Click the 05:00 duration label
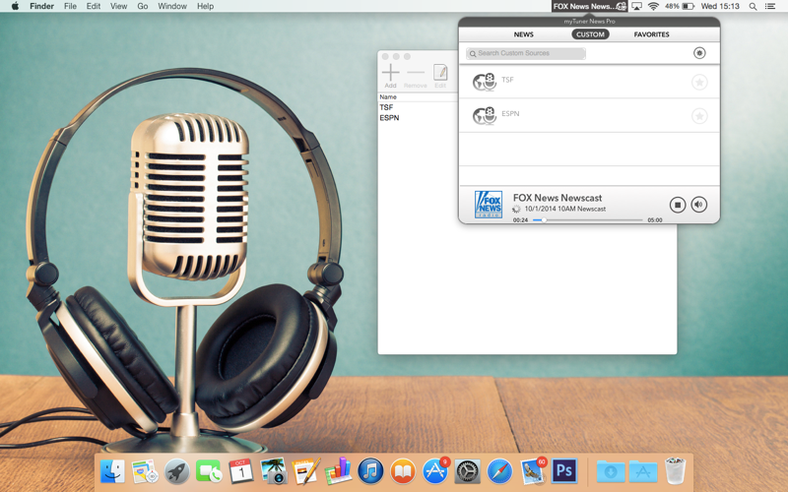This screenshot has width=788, height=492. [x=655, y=219]
